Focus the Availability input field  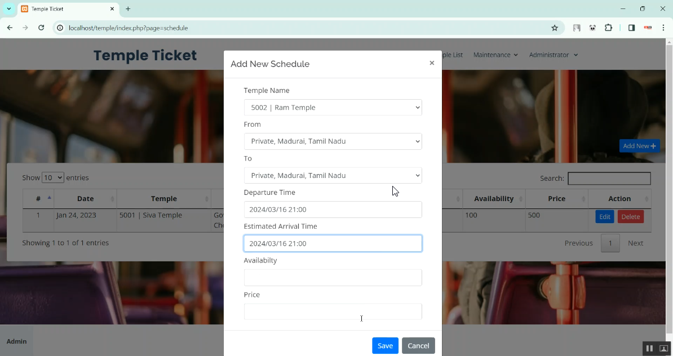(x=333, y=278)
